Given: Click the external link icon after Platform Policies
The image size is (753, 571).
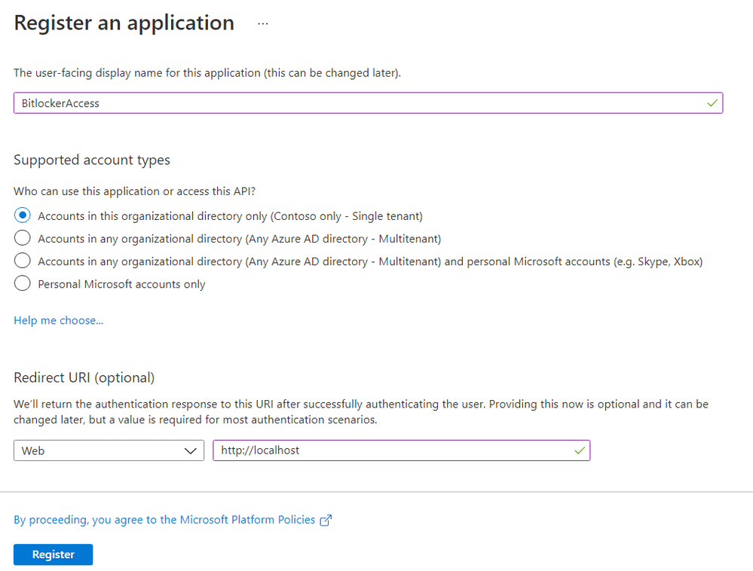Looking at the screenshot, I should coord(326,520).
